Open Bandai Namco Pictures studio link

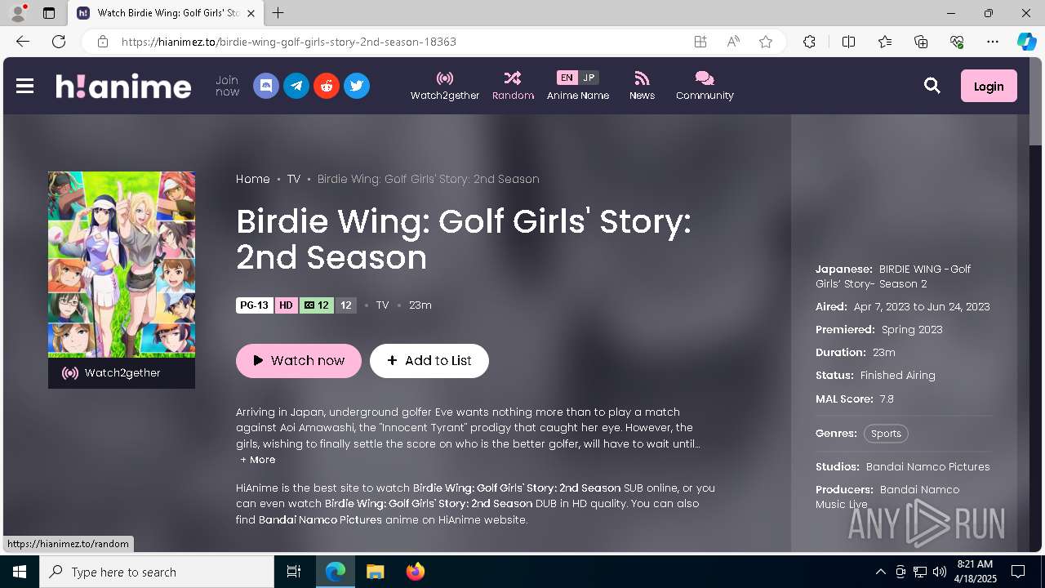927,466
